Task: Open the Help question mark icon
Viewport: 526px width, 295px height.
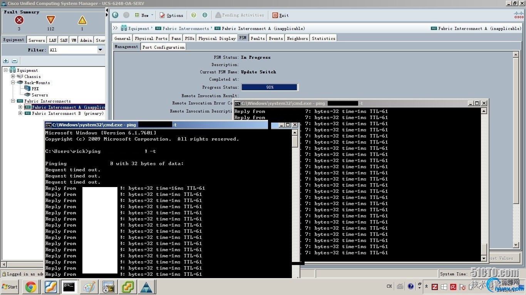Action: point(194,15)
